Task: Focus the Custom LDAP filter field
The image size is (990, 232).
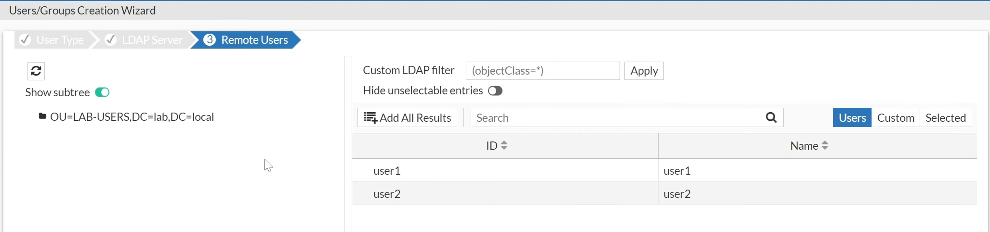Action: 542,71
